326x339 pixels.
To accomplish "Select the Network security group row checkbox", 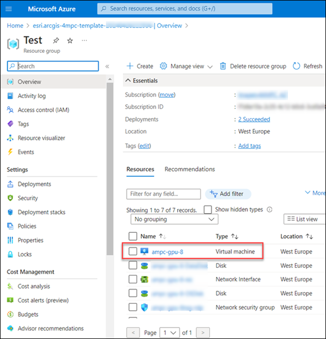I will 133,307.
